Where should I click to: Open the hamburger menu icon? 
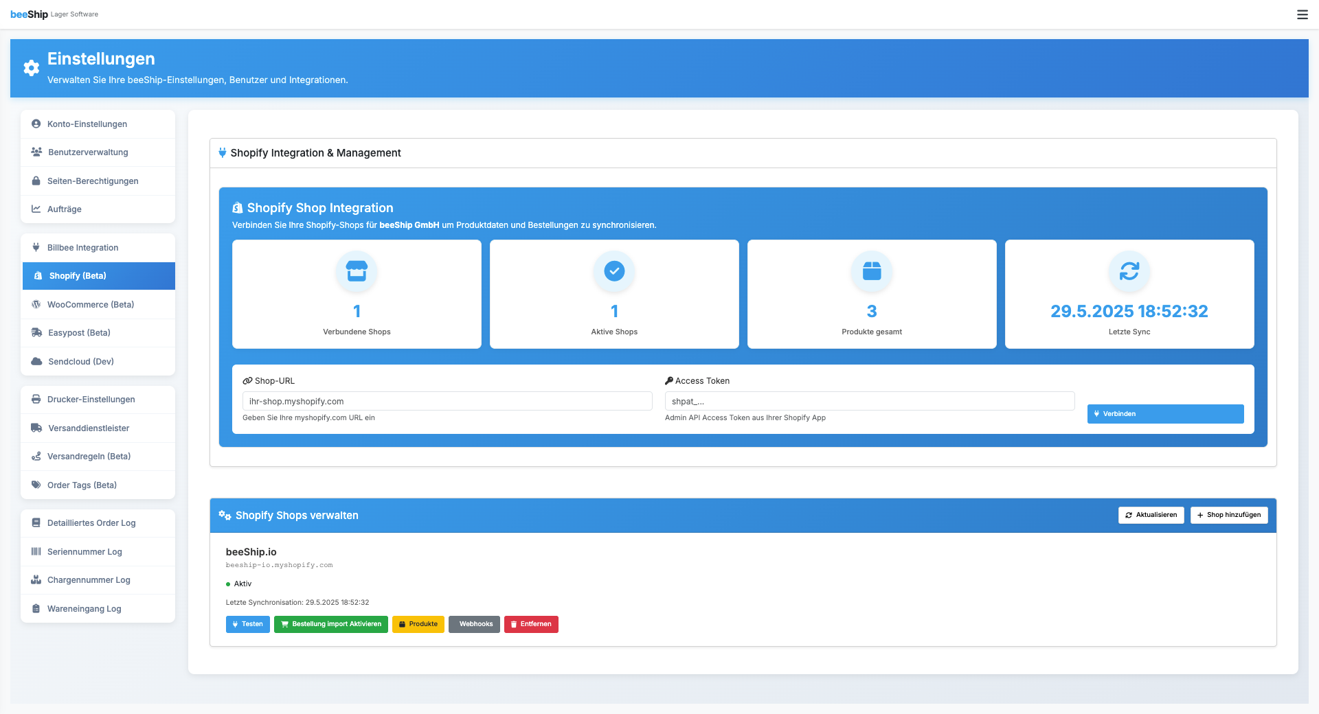pos(1302,14)
